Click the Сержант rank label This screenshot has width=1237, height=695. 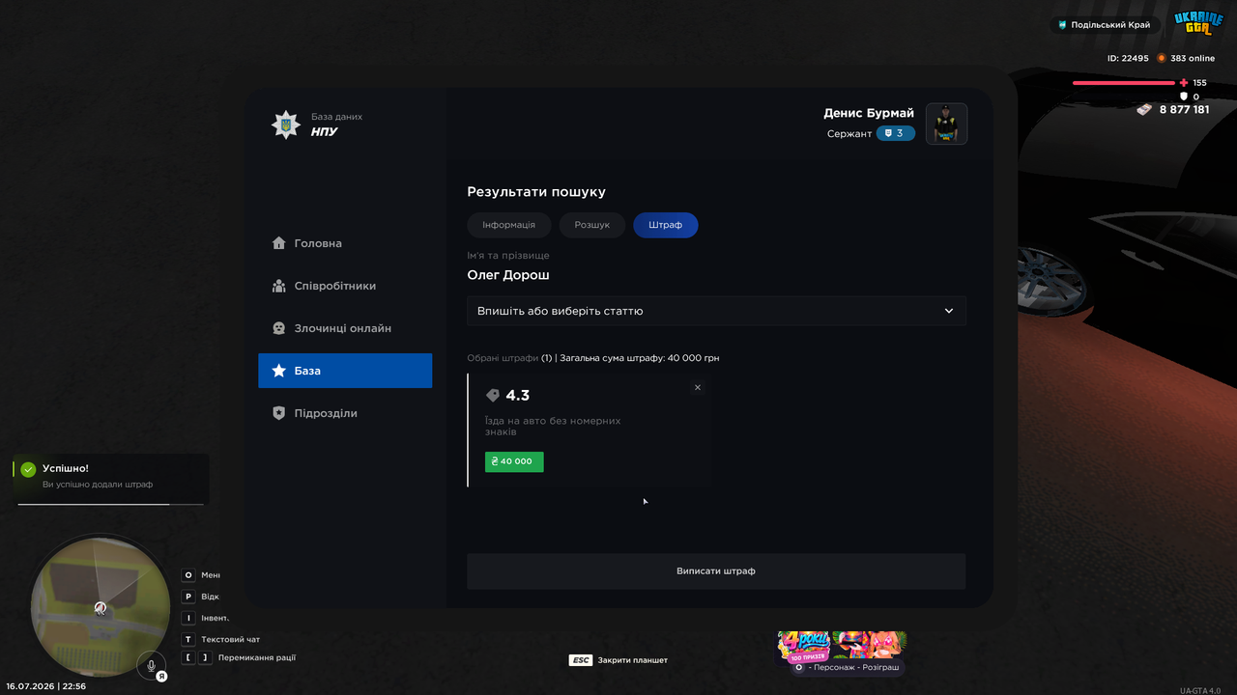849,134
